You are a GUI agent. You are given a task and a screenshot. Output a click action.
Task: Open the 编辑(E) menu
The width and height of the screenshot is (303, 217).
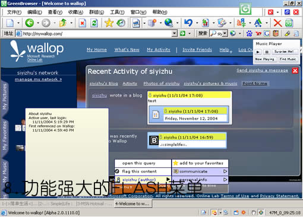(x=34, y=12)
